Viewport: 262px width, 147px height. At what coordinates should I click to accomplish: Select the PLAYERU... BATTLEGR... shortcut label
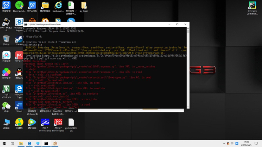[58, 113]
